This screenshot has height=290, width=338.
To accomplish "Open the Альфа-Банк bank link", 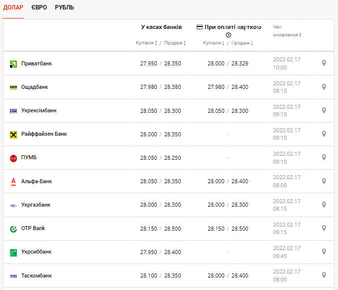I will [x=36, y=181].
